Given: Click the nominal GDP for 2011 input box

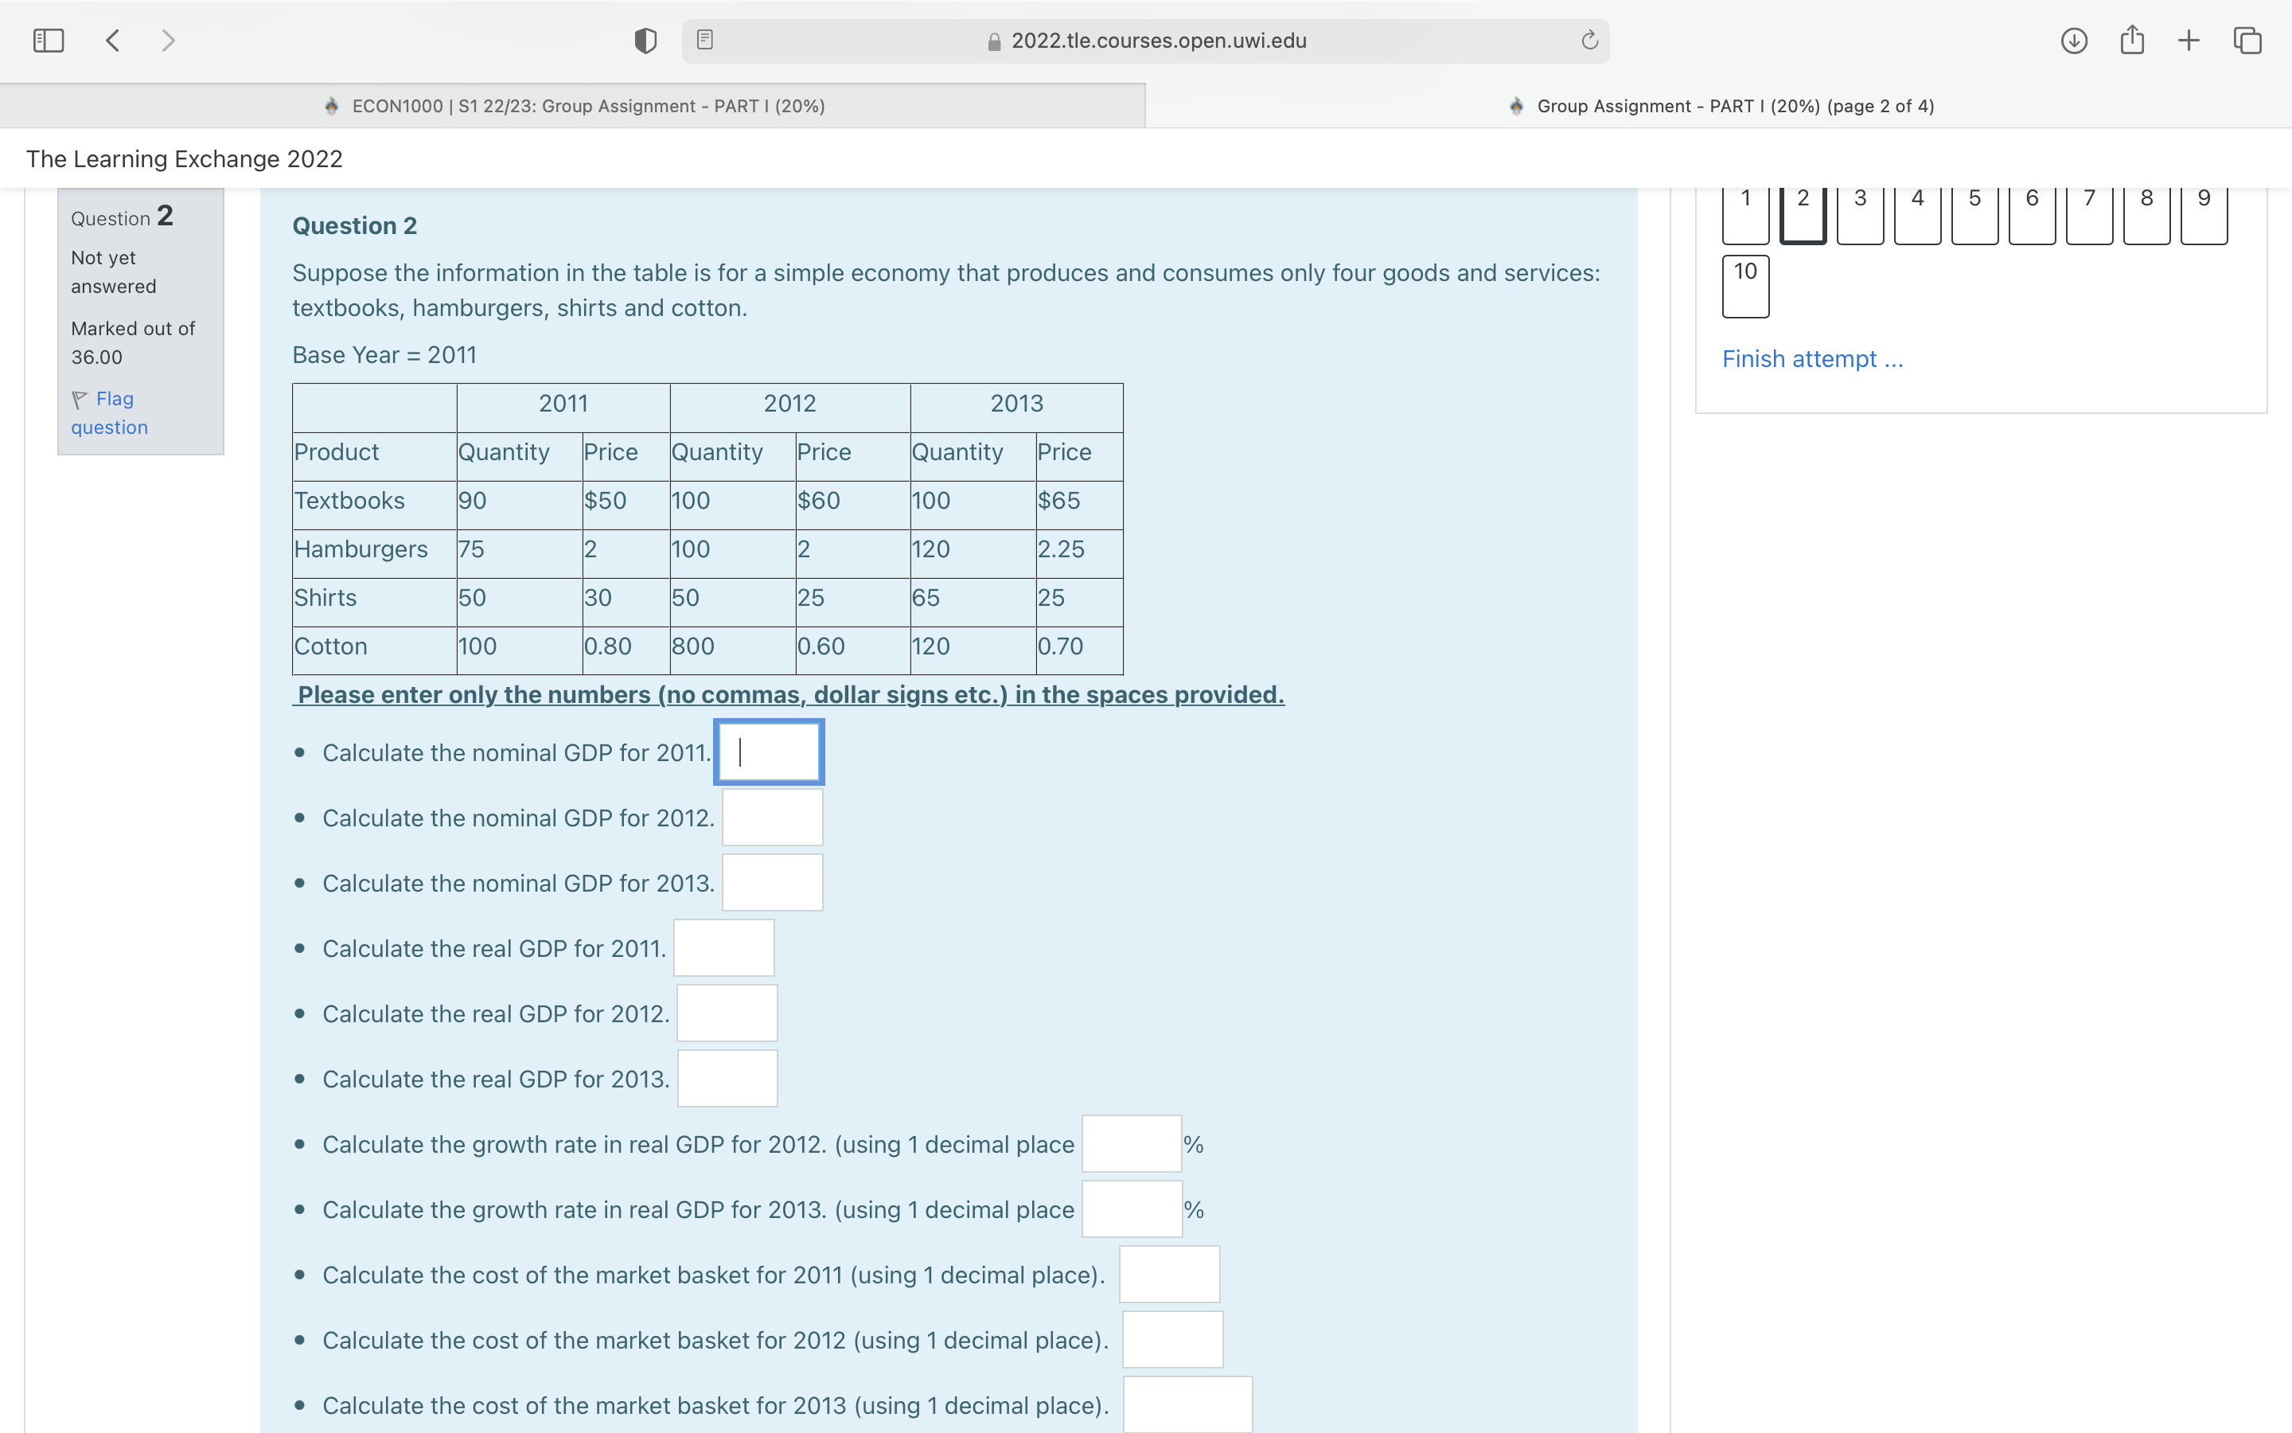Looking at the screenshot, I should [x=768, y=752].
